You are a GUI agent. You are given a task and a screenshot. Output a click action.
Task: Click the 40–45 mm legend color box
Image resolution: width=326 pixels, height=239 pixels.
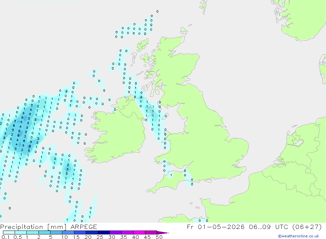[x=139, y=232]
